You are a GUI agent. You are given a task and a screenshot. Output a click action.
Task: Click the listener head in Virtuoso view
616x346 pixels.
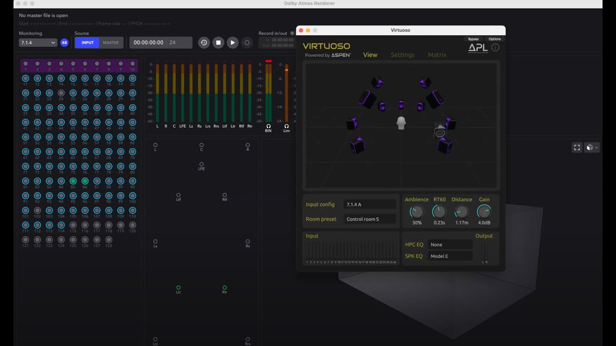401,123
